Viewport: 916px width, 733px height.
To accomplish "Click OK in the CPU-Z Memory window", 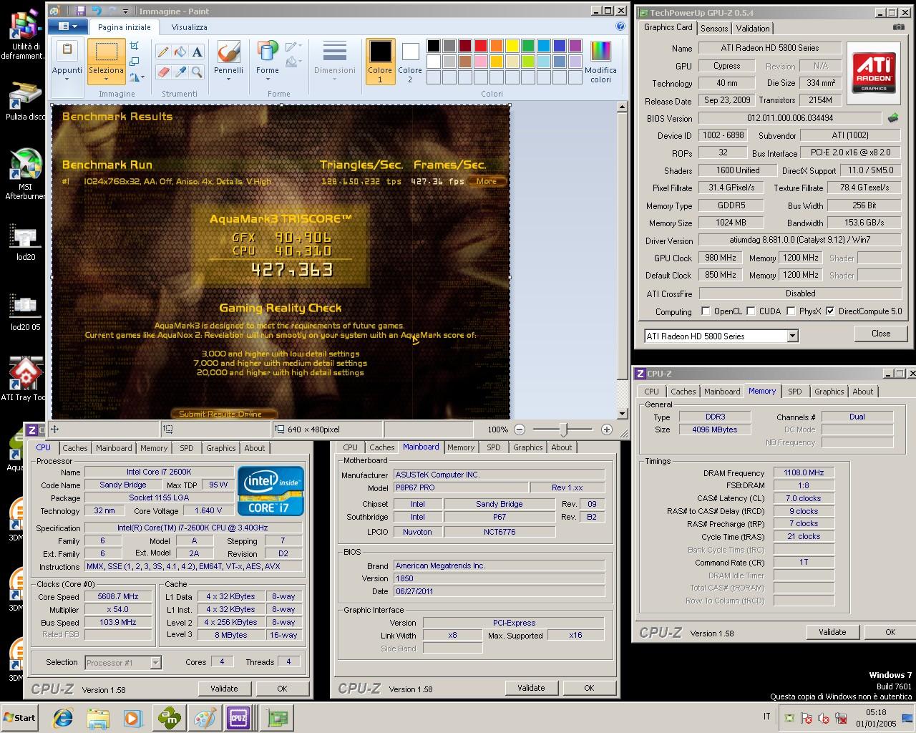I will click(x=890, y=632).
